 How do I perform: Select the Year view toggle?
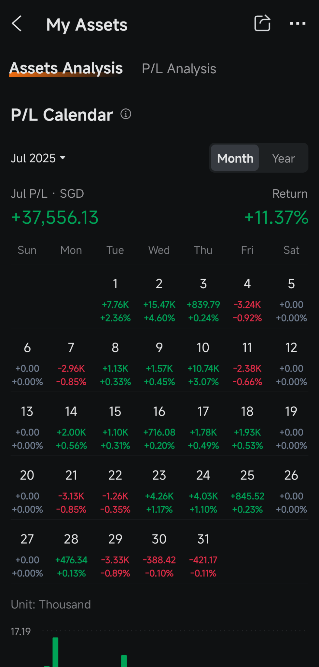[284, 158]
